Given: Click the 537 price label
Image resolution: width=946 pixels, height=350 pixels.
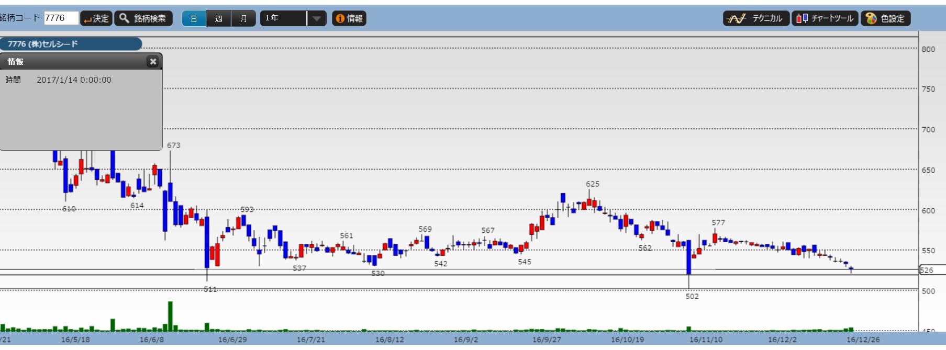Looking at the screenshot, I should [299, 268].
